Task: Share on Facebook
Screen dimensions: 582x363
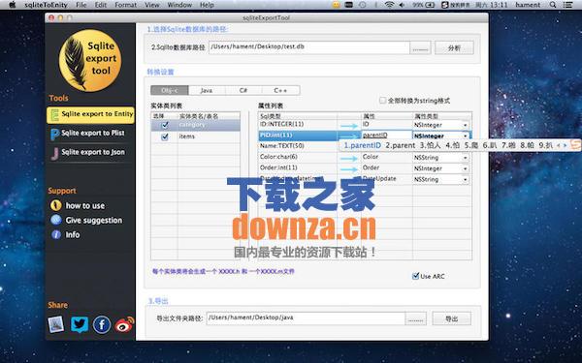Action: (102, 325)
